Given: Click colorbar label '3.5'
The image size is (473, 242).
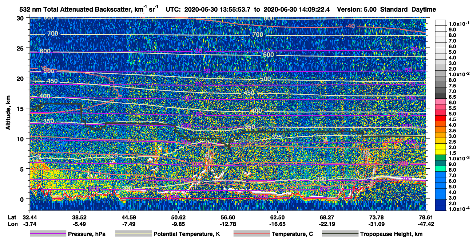Looking at the screenshot, I should 452,131.
